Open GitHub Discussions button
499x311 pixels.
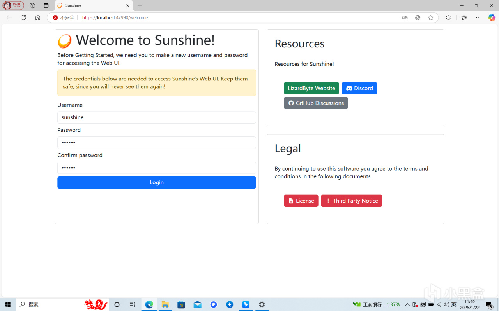tap(316, 103)
